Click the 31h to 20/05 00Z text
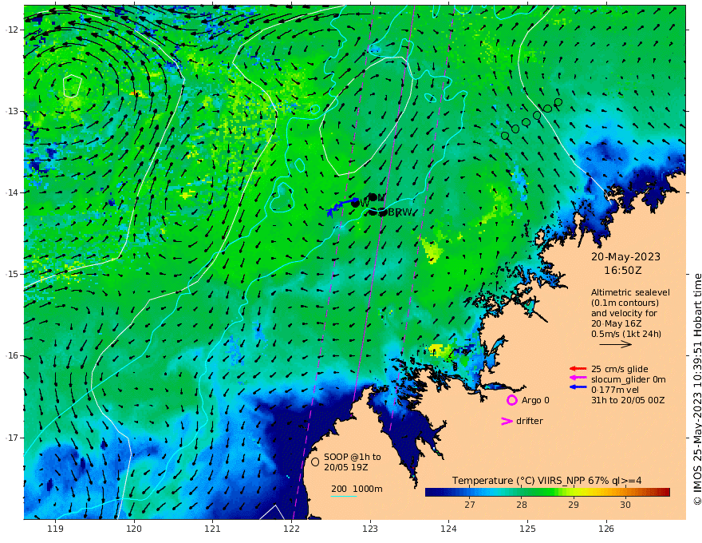Screen dimensions: 702x543 628,400
